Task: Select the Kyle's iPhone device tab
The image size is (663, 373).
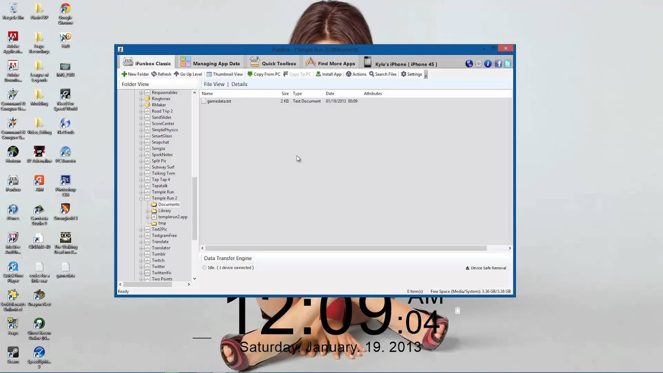Action: [x=400, y=63]
